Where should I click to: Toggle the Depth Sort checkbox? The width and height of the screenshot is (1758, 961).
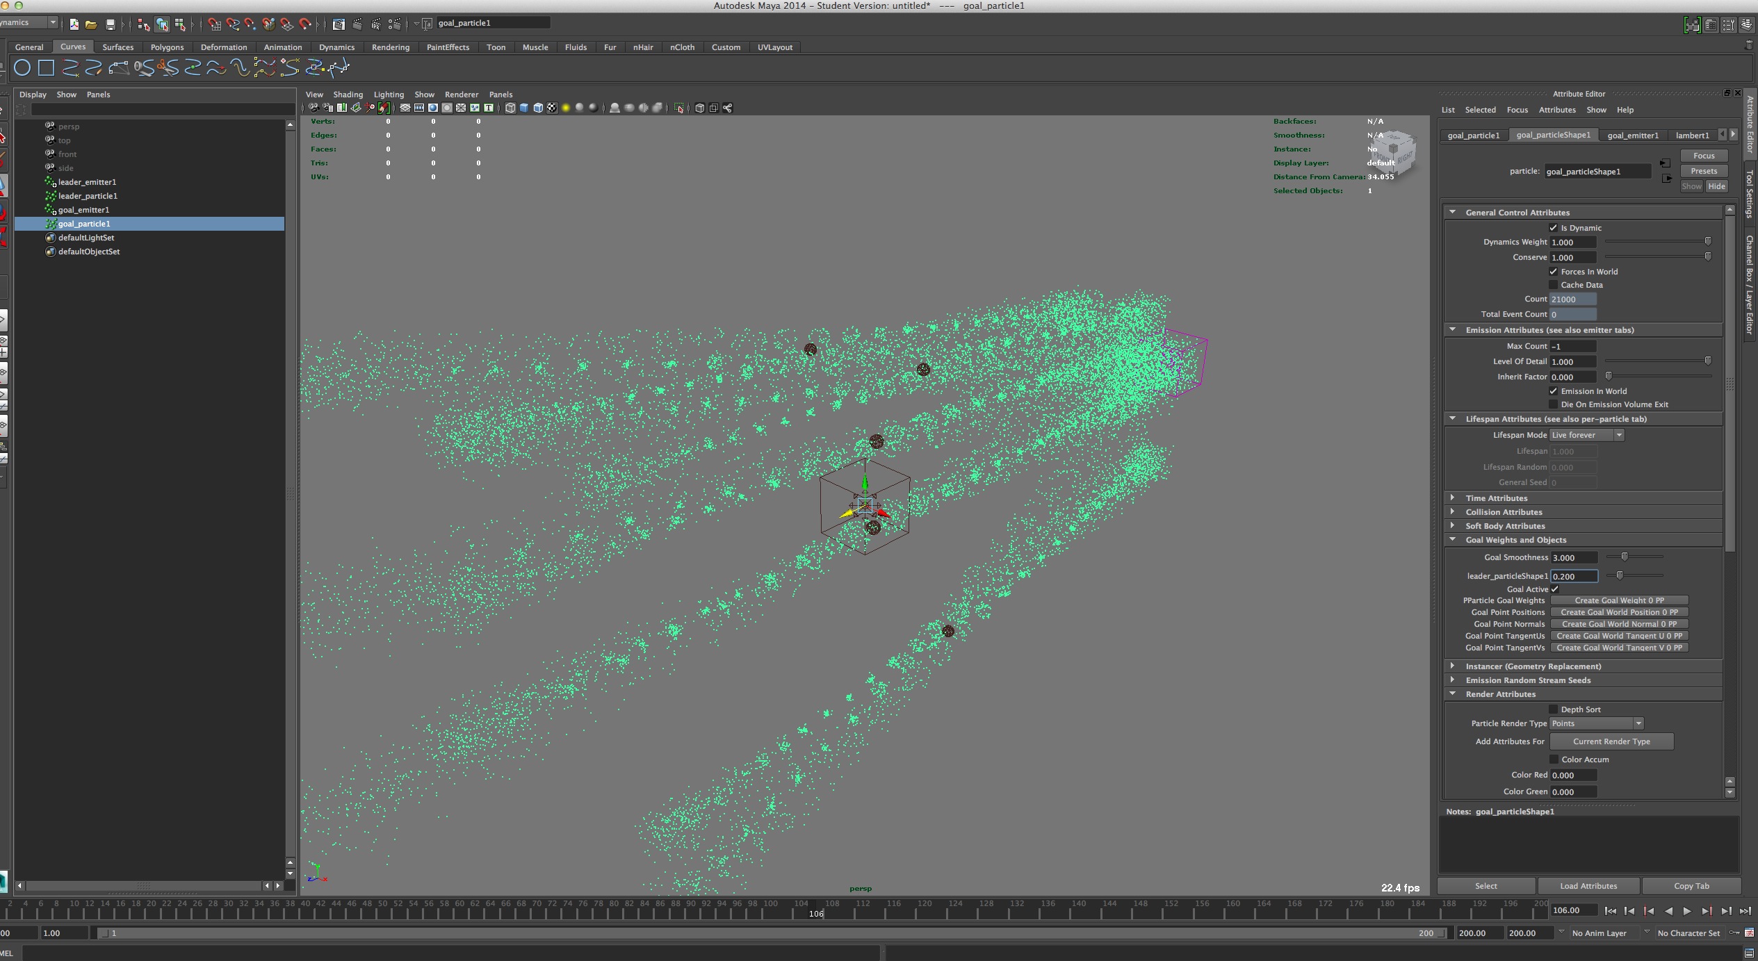click(x=1553, y=709)
